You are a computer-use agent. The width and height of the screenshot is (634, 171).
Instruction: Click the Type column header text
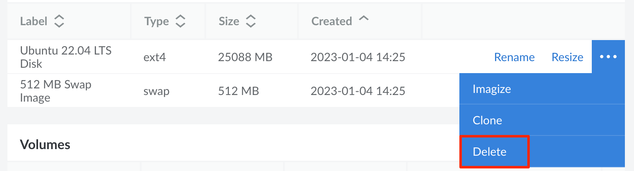[156, 21]
